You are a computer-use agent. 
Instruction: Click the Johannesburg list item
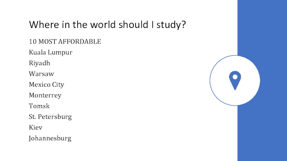pos(50,138)
